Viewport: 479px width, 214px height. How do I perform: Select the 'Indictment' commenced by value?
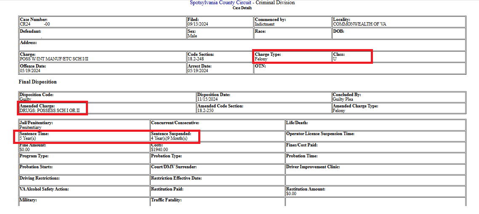coord(265,24)
